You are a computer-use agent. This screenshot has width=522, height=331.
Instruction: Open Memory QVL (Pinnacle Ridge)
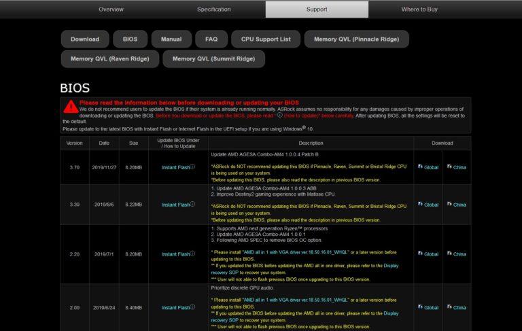point(357,39)
